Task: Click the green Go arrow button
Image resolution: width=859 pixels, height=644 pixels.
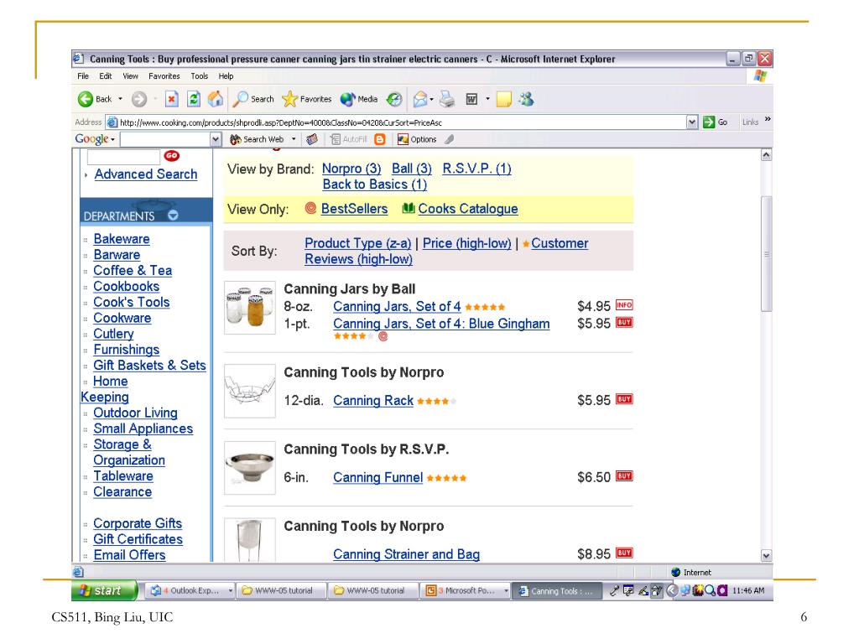Action: [x=709, y=122]
